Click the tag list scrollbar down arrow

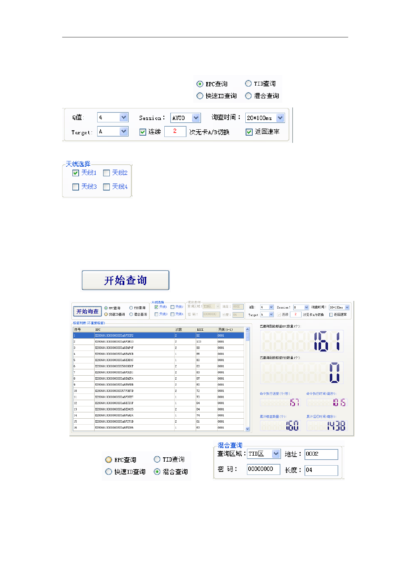[247, 429]
